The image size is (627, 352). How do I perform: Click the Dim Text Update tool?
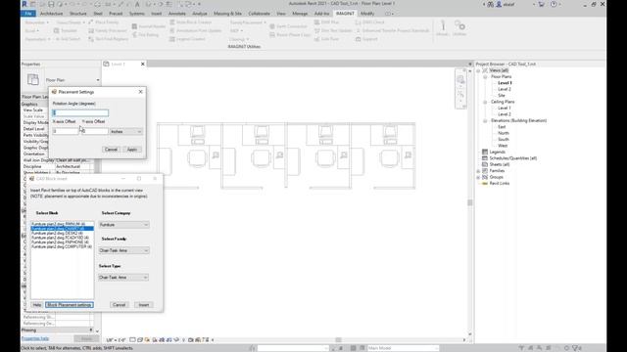(x=333, y=30)
